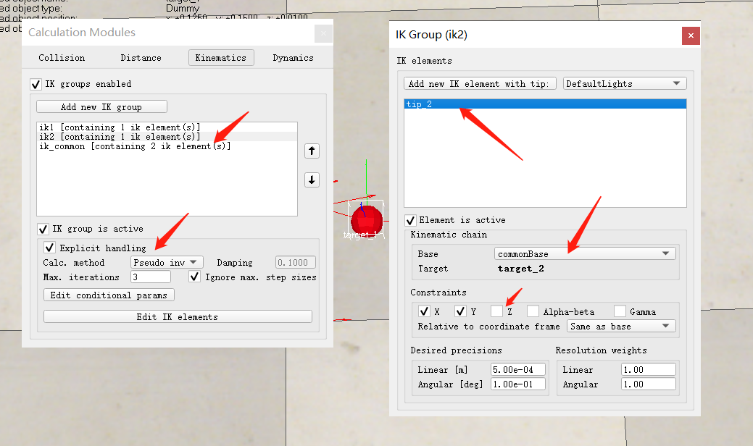Toggle IK groups enabled checkbox
Image resolution: width=753 pixels, height=446 pixels.
click(36, 85)
